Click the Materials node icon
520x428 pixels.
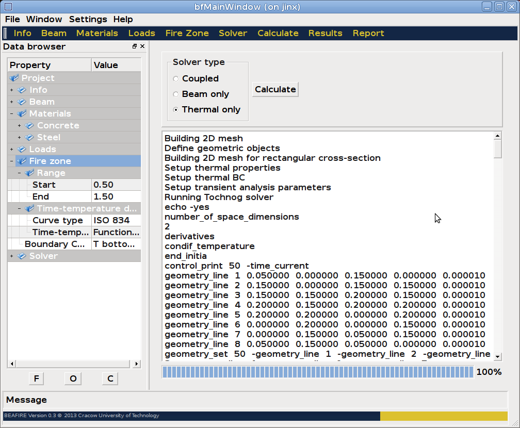click(x=22, y=113)
